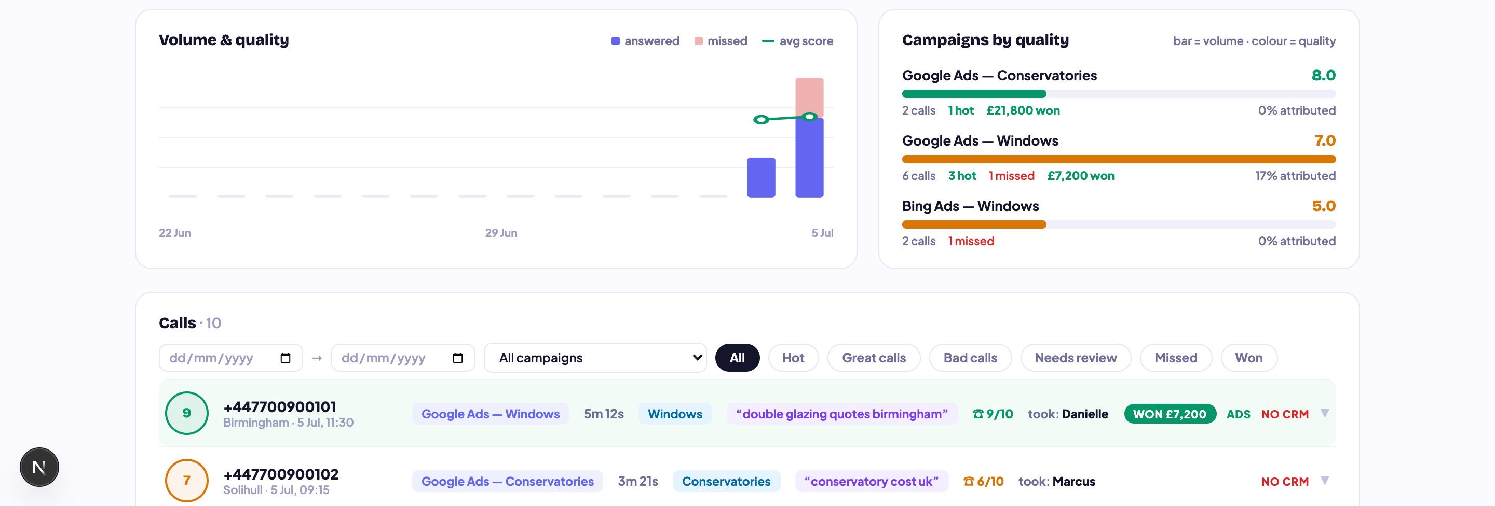This screenshot has height=506, width=1495.
Task: Click keyword "conservatory cost uk"
Action: [x=871, y=481]
